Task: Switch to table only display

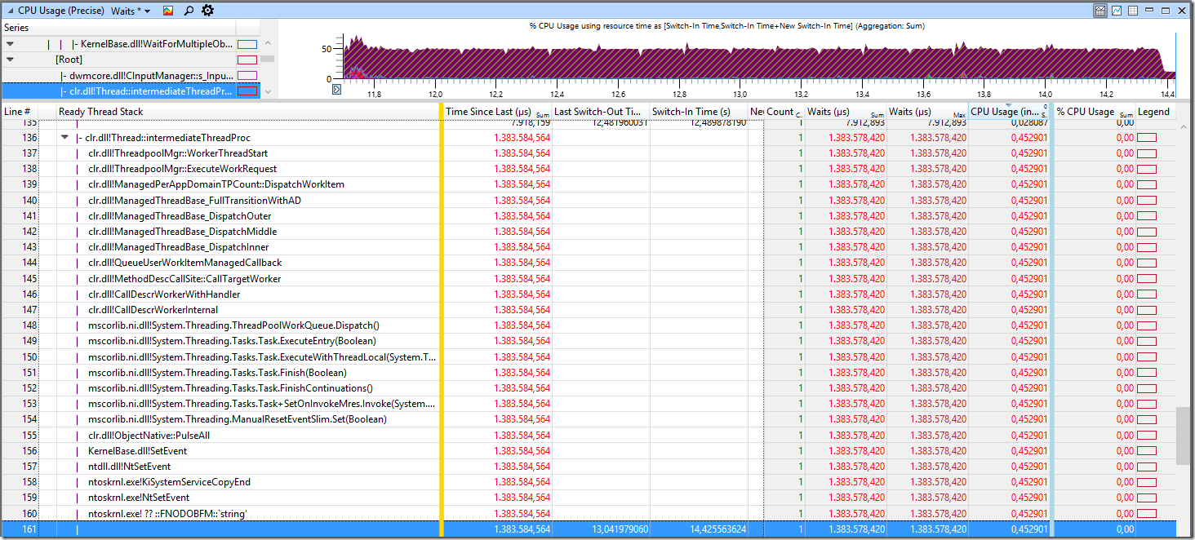Action: click(x=1133, y=11)
